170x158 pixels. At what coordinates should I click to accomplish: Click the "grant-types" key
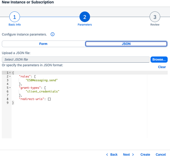click(30, 88)
